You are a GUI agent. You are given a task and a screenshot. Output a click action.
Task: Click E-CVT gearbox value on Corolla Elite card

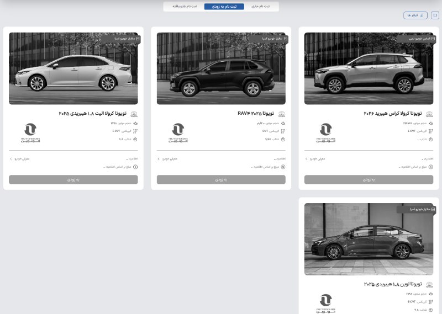point(116,131)
